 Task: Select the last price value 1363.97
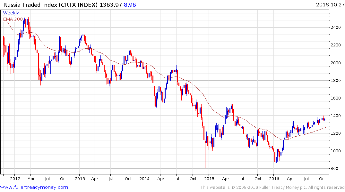tap(111, 5)
